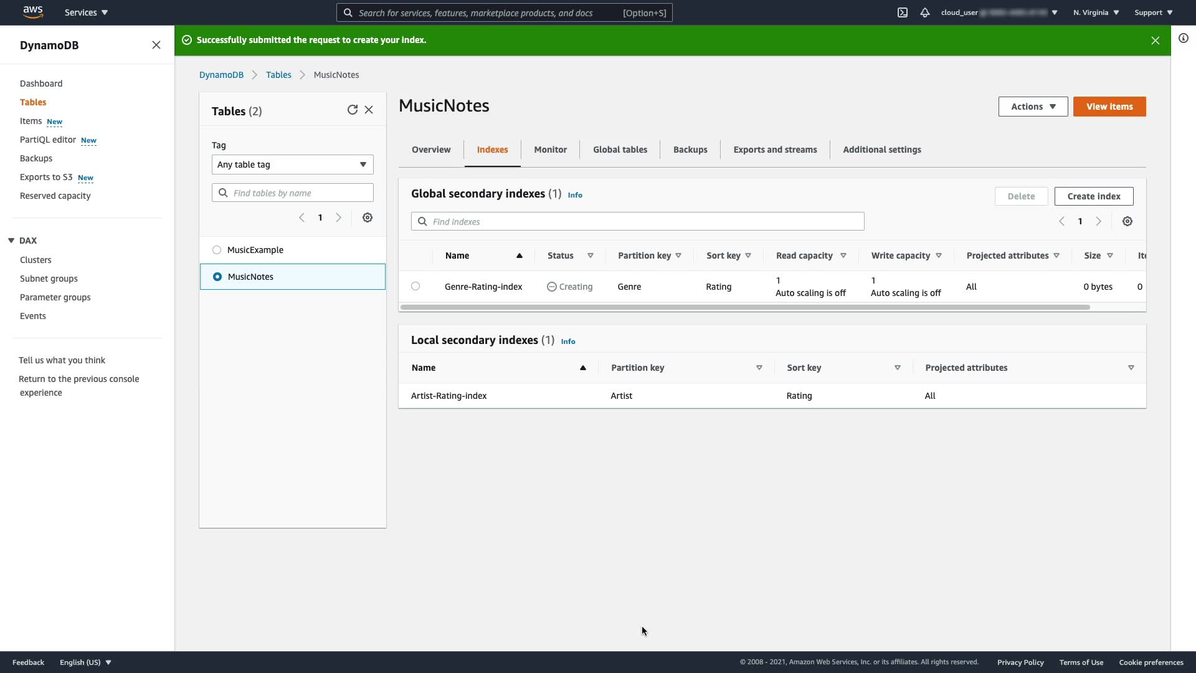Collapse the DAX sidebar section
Screen dimensions: 1196x673
pyautogui.click(x=11, y=241)
